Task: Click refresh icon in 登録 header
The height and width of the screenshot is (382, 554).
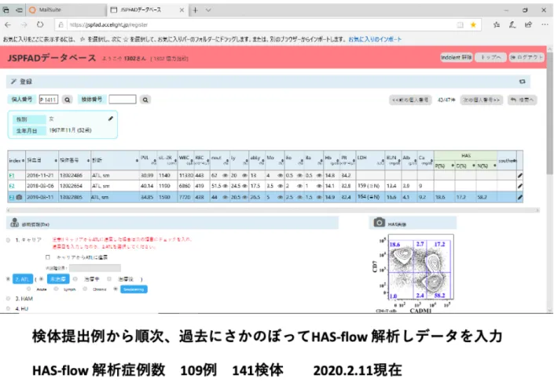Action: pyautogui.click(x=523, y=82)
